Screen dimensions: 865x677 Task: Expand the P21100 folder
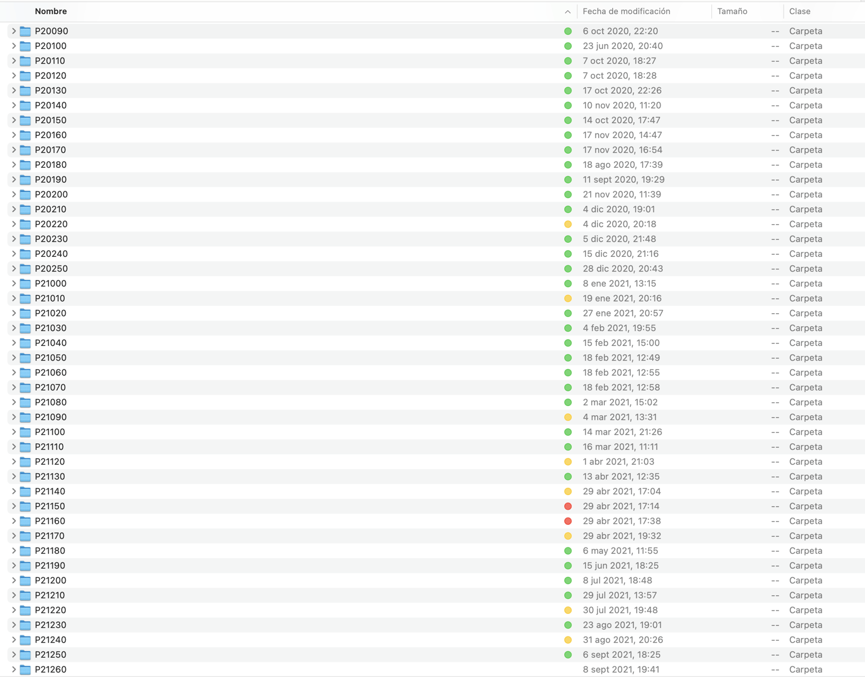pyautogui.click(x=14, y=432)
